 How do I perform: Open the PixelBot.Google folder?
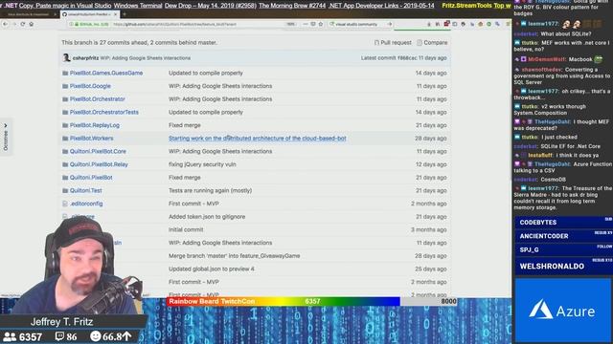click(x=90, y=86)
